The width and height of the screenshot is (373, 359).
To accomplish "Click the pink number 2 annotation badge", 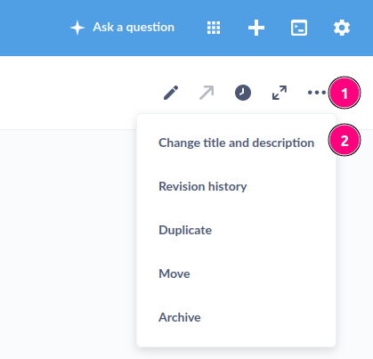I will point(345,140).
